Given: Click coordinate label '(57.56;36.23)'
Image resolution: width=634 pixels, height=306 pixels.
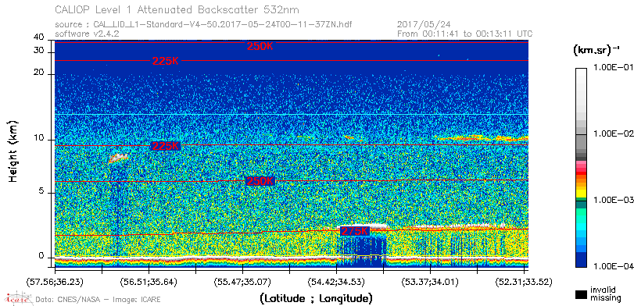Looking at the screenshot, I should point(56,281).
